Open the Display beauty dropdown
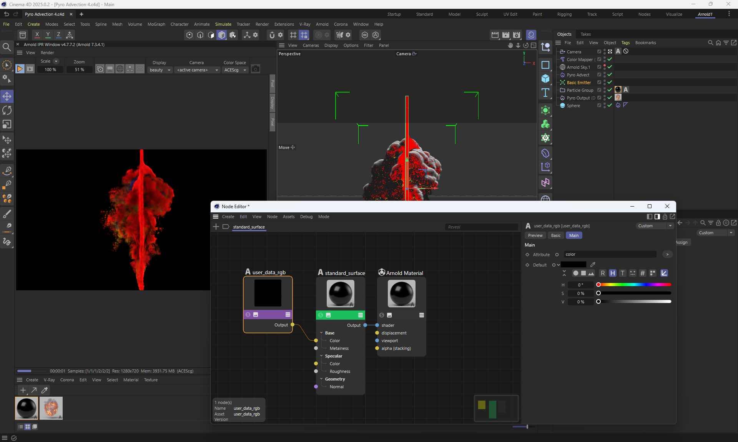Screen dimensions: 738x442 (160, 70)
